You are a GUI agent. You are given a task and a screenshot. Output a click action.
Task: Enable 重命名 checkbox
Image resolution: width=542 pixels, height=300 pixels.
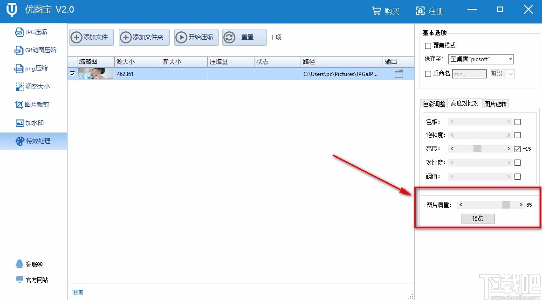point(428,74)
